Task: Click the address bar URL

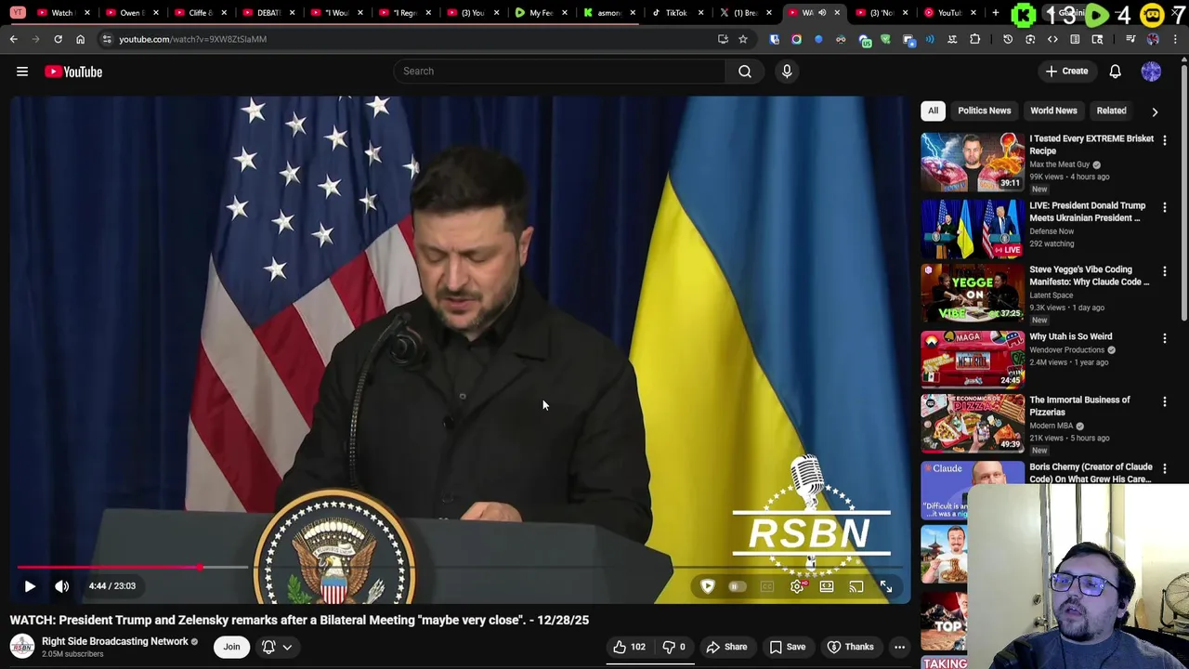Action: 192,39
